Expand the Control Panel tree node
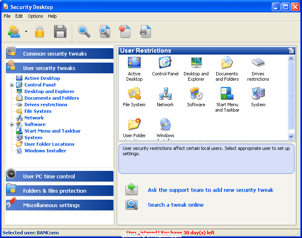The image size is (302, 238). [x=12, y=85]
